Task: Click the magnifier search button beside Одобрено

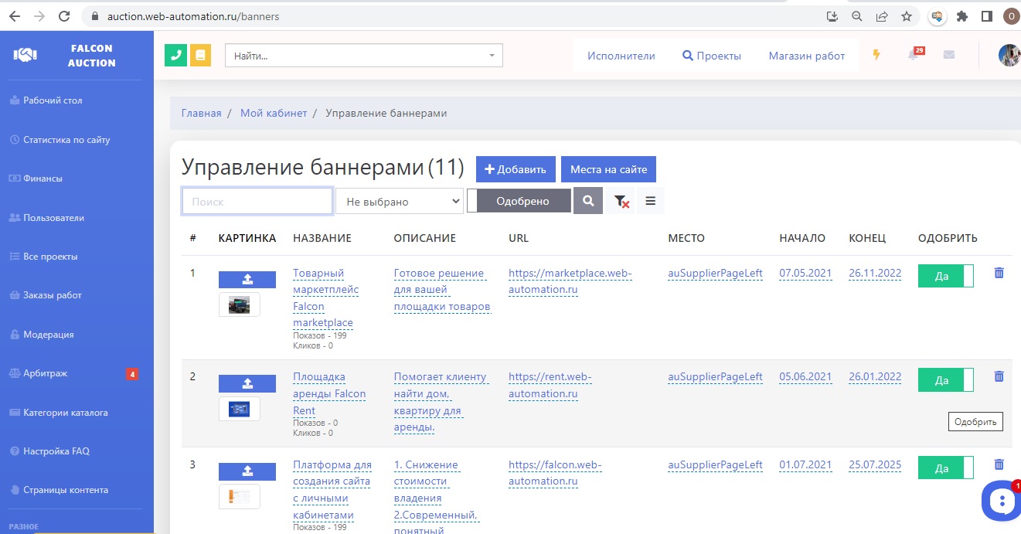Action: (x=588, y=201)
